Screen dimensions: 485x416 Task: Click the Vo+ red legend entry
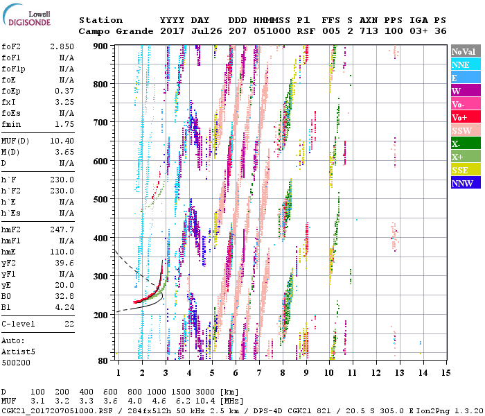(x=466, y=117)
